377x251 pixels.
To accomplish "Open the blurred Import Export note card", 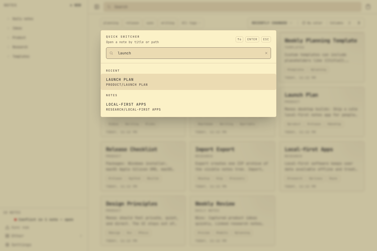I will click(x=232, y=166).
